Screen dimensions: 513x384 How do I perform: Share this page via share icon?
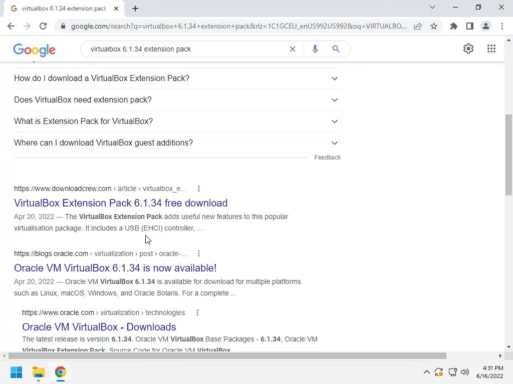tap(418, 26)
